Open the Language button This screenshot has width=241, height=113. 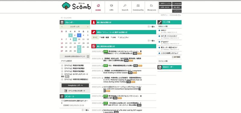[177, 3]
